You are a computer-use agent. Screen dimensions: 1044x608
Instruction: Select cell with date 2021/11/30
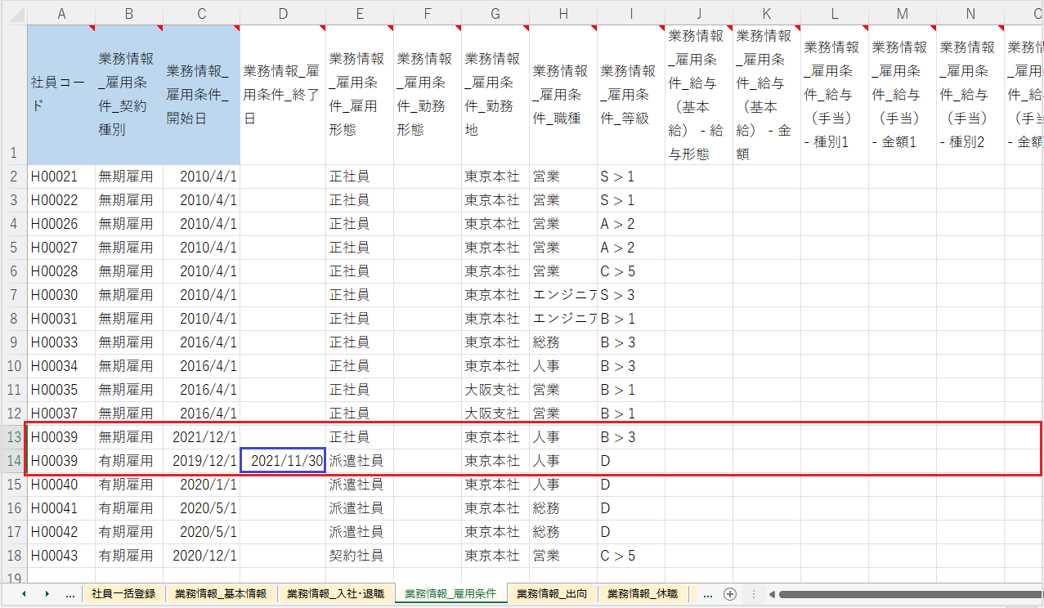pyautogui.click(x=283, y=461)
